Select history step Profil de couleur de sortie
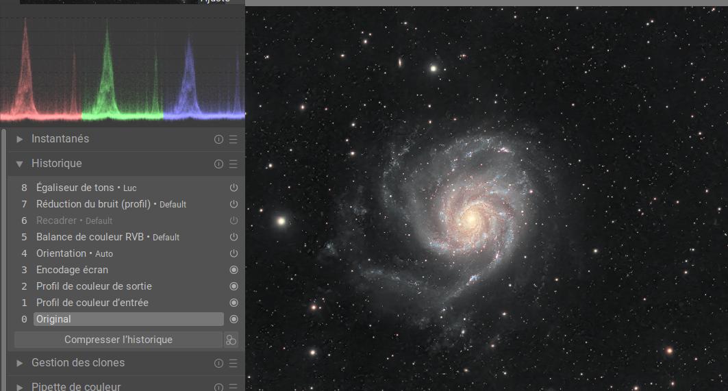The width and height of the screenshot is (728, 391). (x=129, y=286)
